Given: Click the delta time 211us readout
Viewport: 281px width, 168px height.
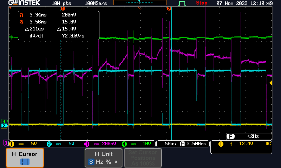Looking at the screenshot, I should tap(34, 29).
